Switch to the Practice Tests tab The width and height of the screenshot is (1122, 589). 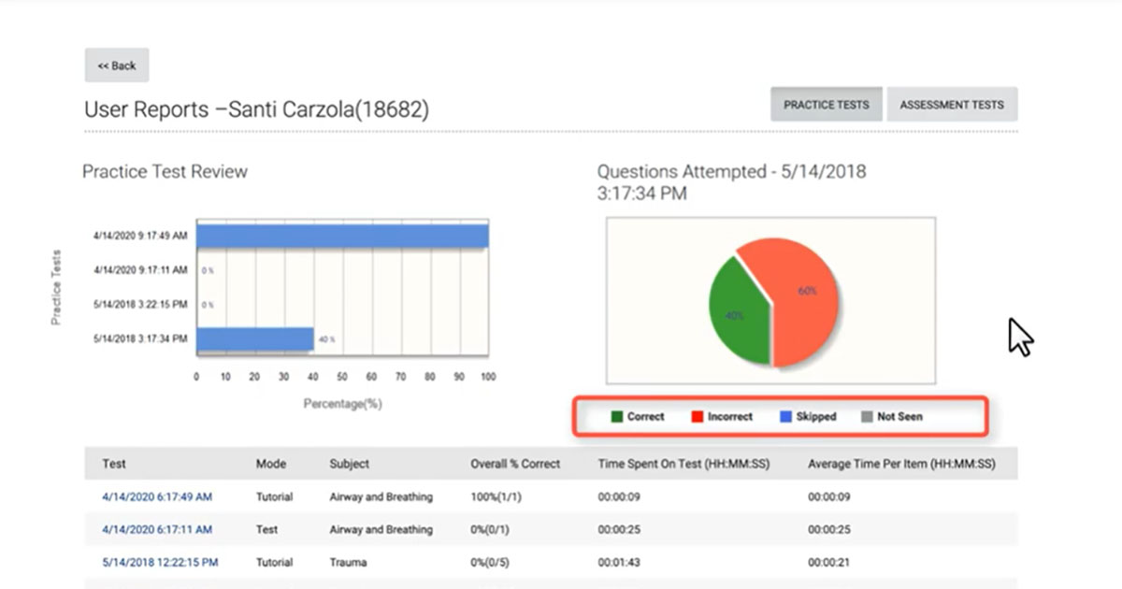pos(827,105)
